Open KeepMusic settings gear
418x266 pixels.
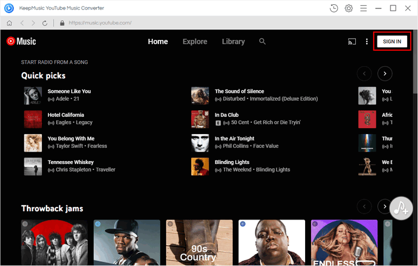pyautogui.click(x=349, y=8)
